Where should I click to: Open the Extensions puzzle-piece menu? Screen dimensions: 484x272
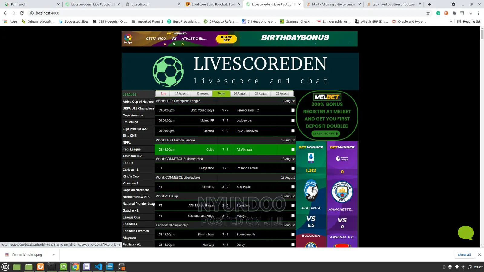pos(454,13)
